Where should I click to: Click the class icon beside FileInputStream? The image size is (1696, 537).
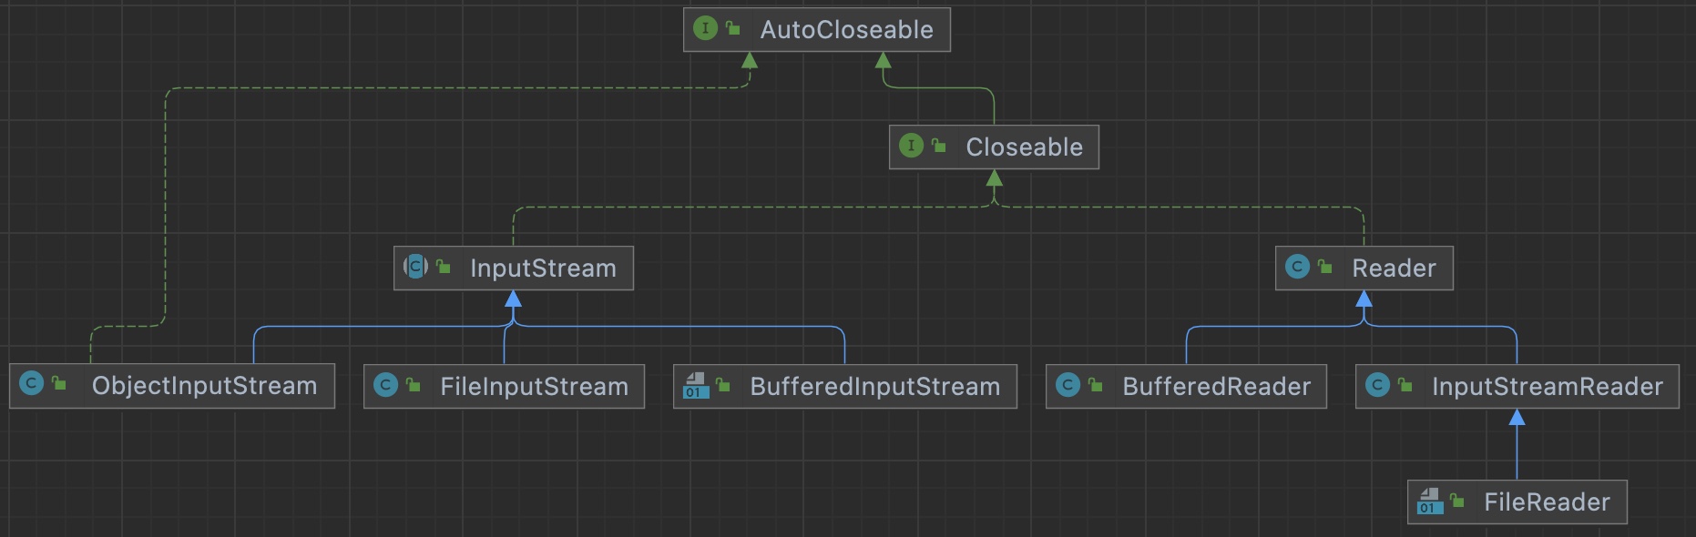(x=385, y=385)
